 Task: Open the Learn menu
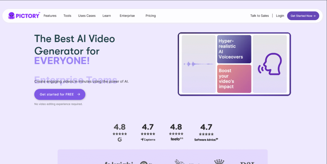[107, 16]
